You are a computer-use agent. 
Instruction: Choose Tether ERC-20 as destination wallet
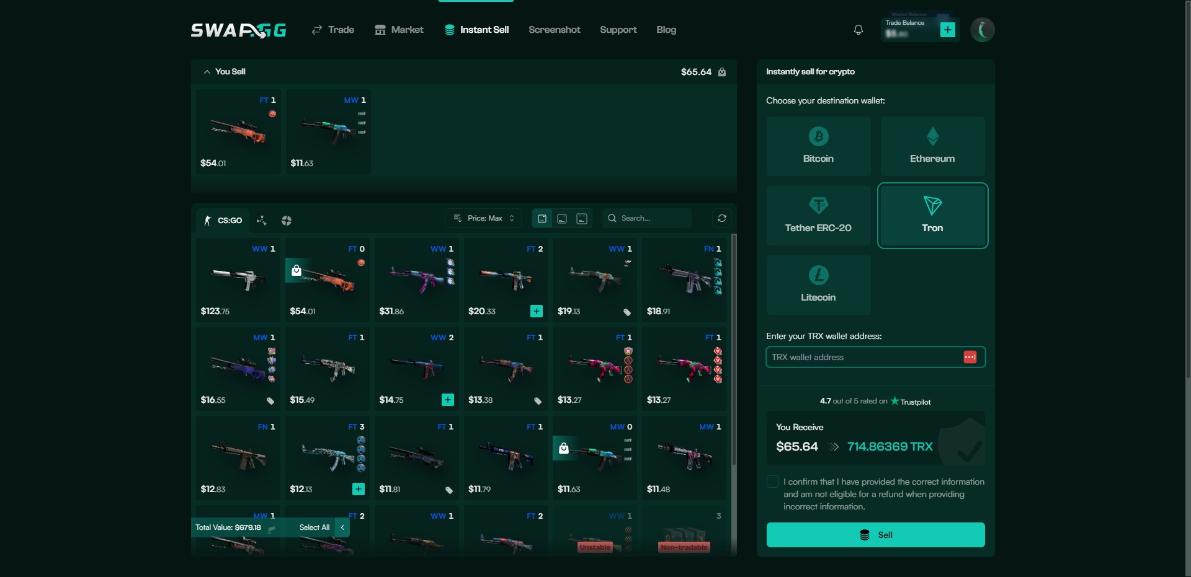[819, 216]
